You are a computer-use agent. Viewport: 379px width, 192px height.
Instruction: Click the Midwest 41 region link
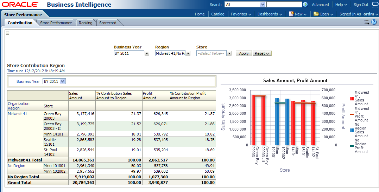17,114
